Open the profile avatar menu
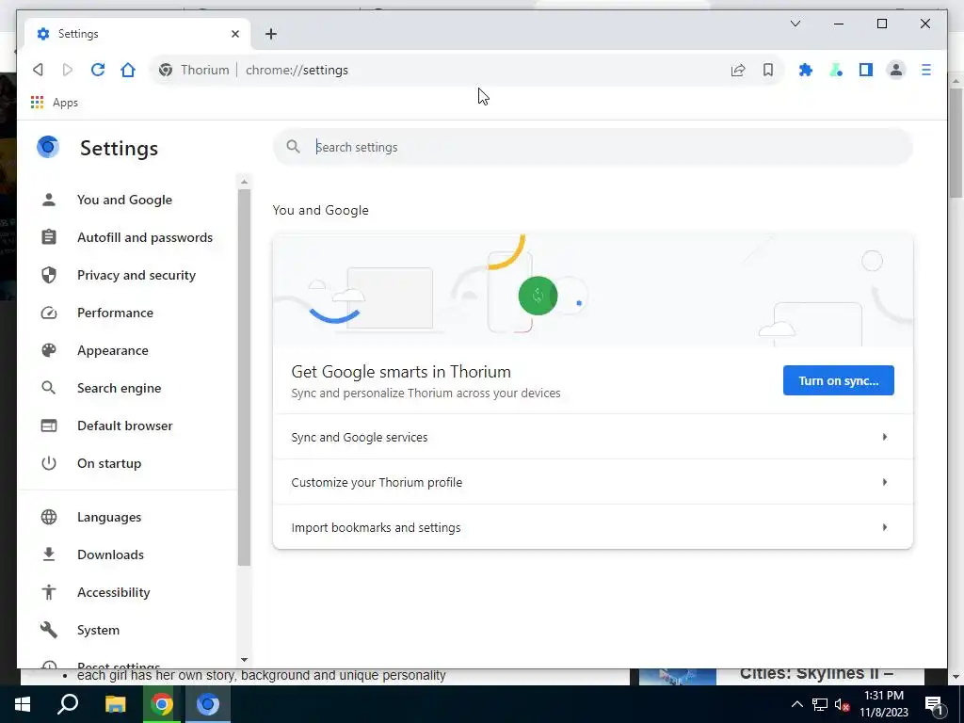Image resolution: width=964 pixels, height=723 pixels. click(896, 70)
